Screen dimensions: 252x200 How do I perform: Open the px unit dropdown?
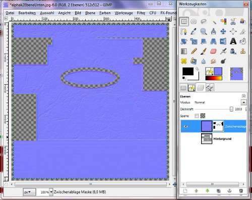click(29, 192)
